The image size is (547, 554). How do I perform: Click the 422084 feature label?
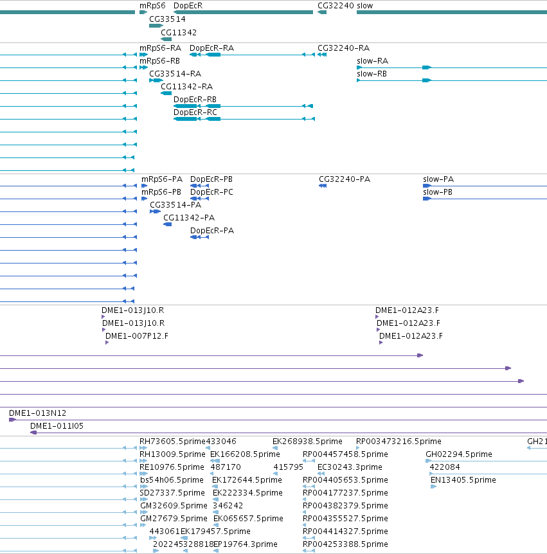445,467
